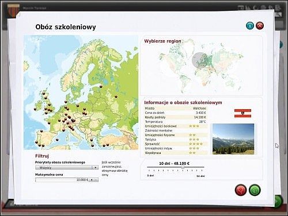Select the camp marker near Moscow
Image resolution: width=288 pixels, height=216 pixels.
(116, 97)
